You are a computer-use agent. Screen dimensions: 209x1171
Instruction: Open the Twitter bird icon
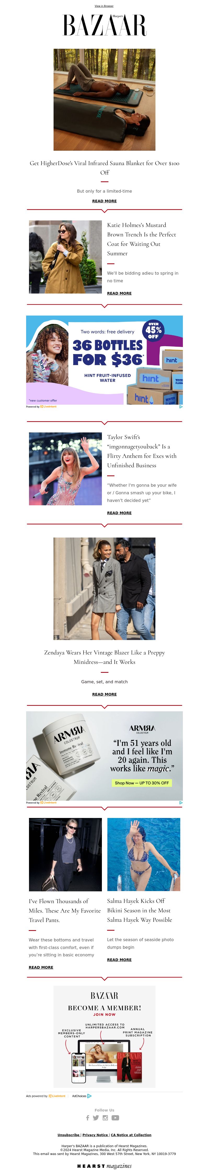point(96,1118)
